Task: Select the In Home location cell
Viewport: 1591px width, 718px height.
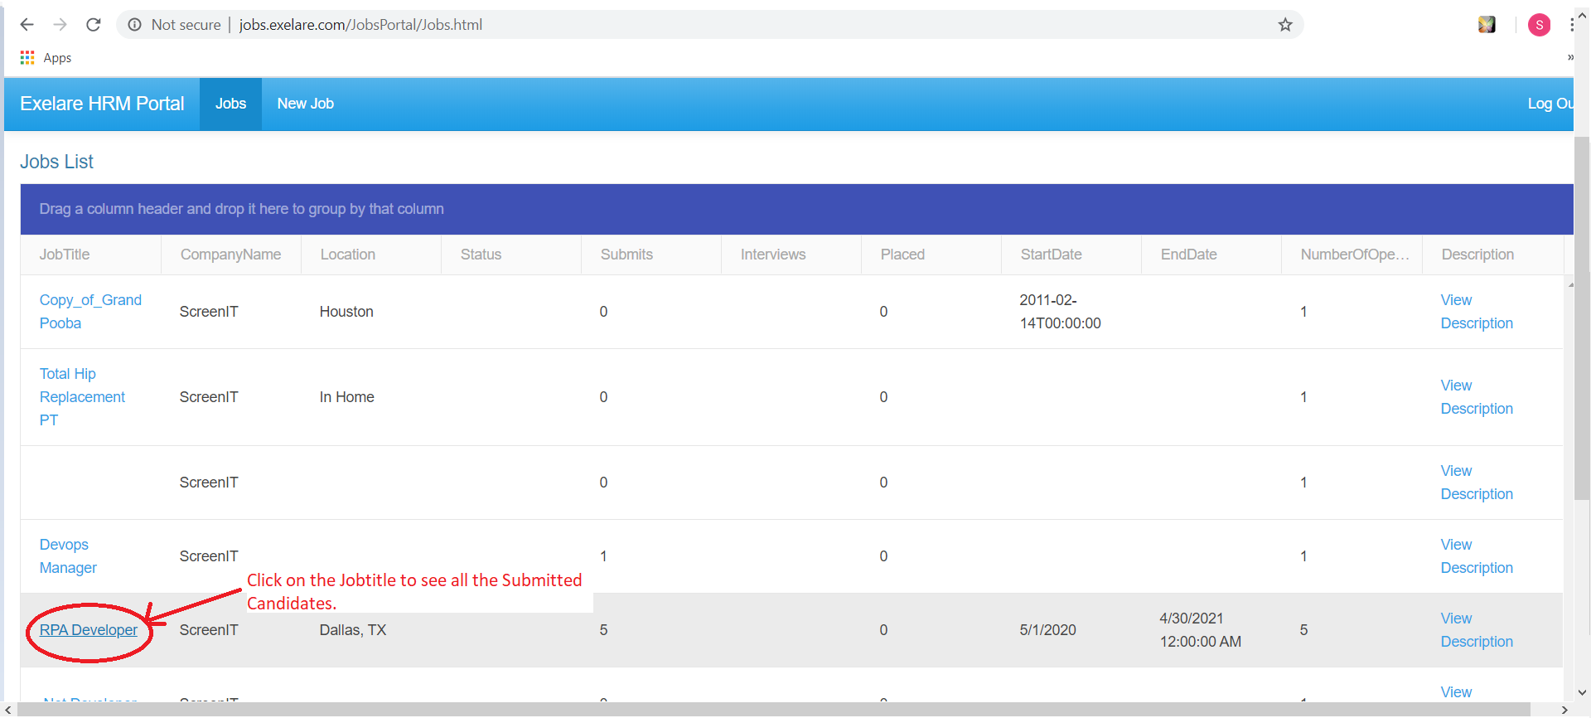Action: (x=346, y=397)
